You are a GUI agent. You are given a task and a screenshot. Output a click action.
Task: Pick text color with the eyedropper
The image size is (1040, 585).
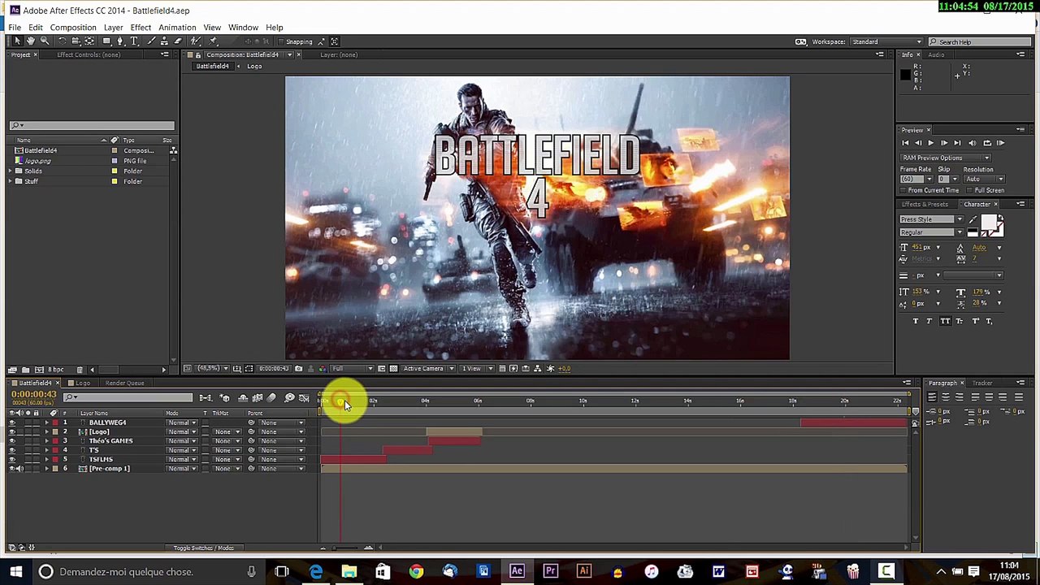(973, 219)
